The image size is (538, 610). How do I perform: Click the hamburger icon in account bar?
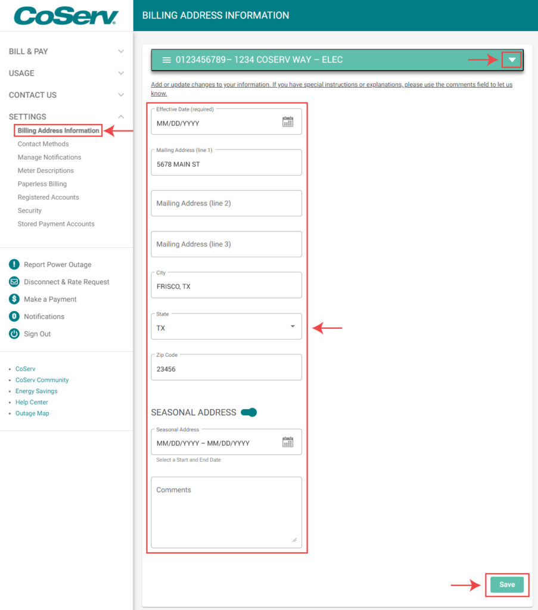click(167, 60)
